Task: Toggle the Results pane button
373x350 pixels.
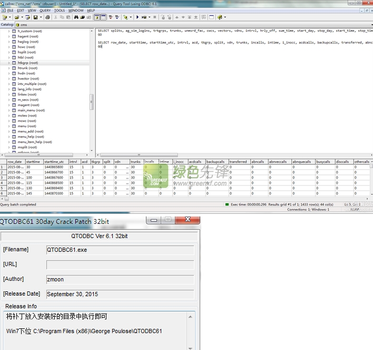Action: [103, 17]
